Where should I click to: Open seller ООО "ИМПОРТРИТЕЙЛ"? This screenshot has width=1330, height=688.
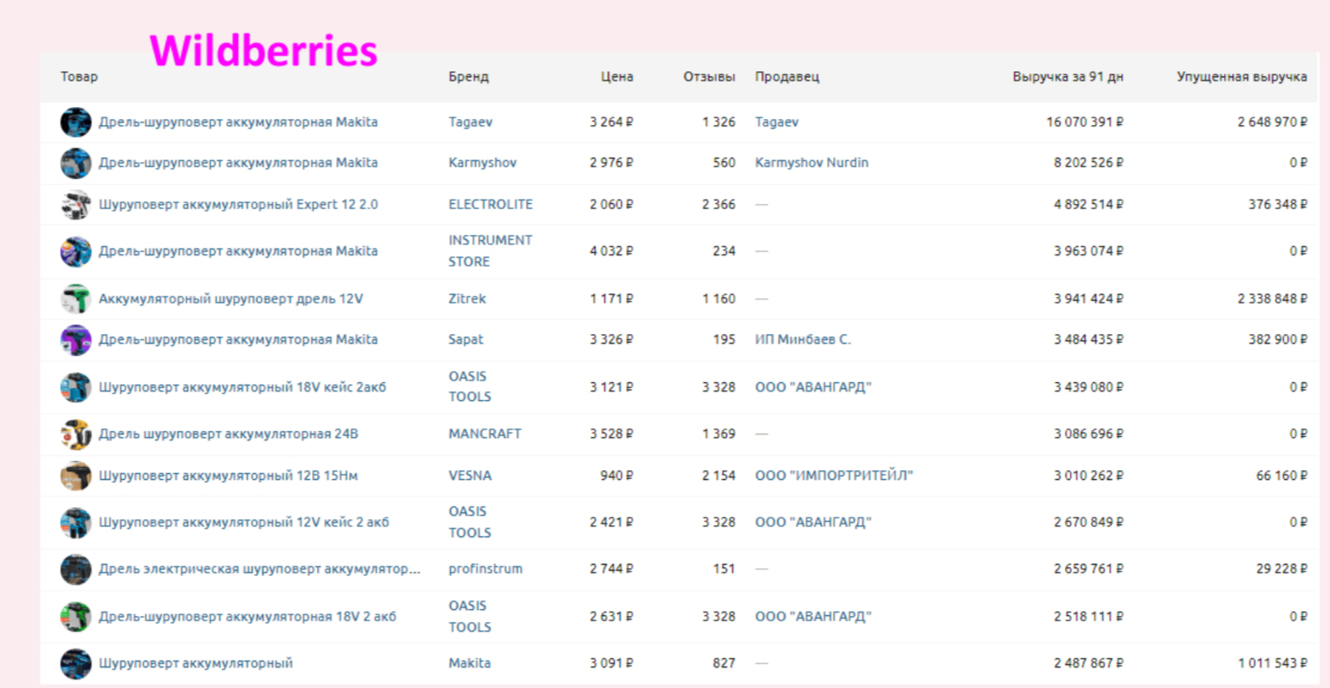pos(834,476)
